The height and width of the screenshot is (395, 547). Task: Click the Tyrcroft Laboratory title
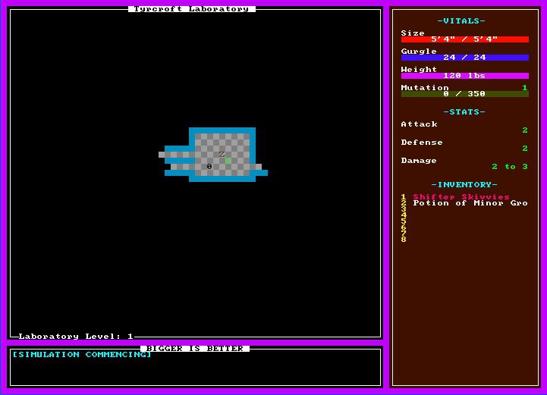pos(191,8)
